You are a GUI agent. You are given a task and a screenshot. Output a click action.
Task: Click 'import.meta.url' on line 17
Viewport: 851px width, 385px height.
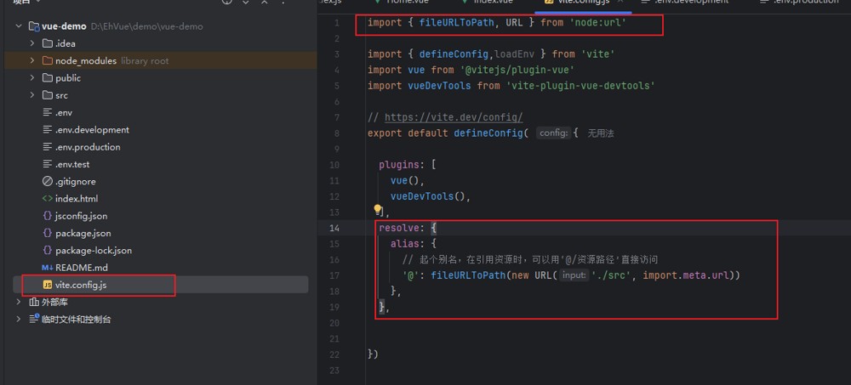pos(686,275)
